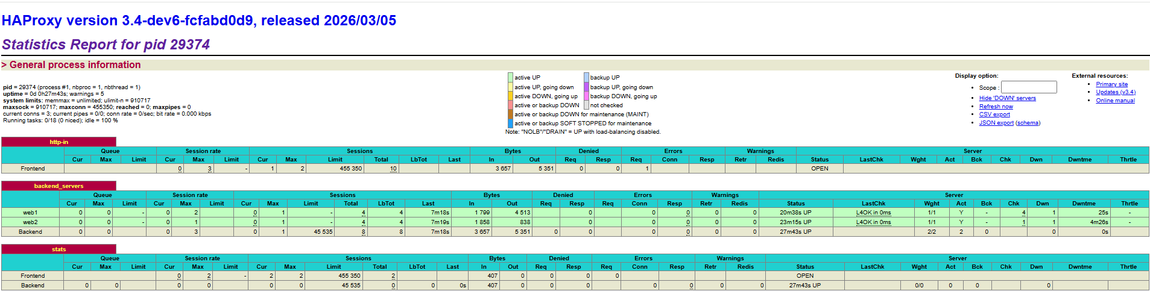Click the LastChk header in backend_servers table
The image size is (1150, 291).
pyautogui.click(x=873, y=204)
